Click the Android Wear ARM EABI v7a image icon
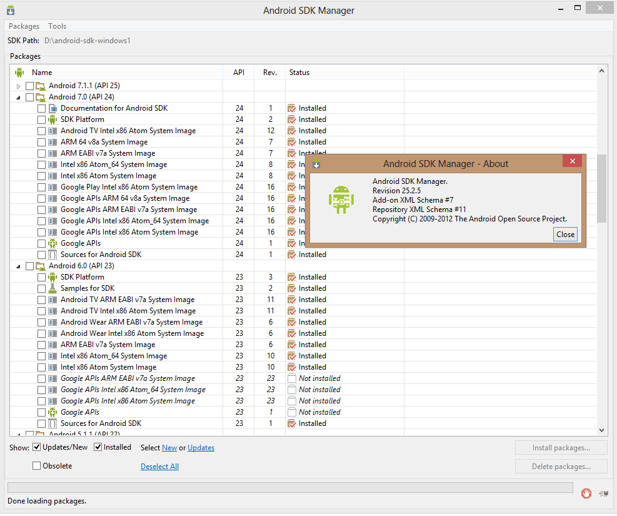Screen dimensions: 617x516 pyautogui.click(x=53, y=322)
